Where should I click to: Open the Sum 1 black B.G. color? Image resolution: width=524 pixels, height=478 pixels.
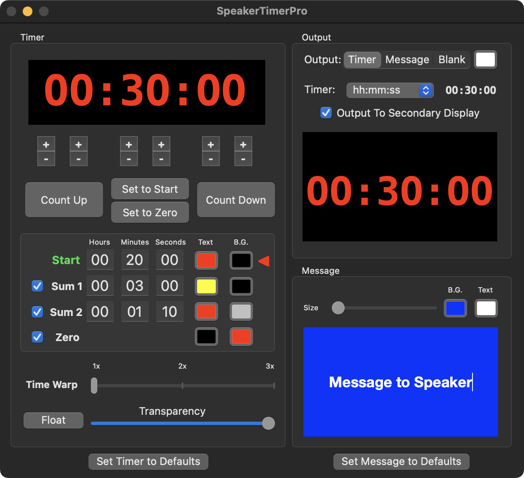(241, 286)
